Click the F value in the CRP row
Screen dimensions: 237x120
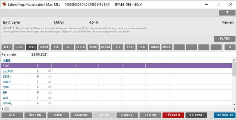pos(38,87)
